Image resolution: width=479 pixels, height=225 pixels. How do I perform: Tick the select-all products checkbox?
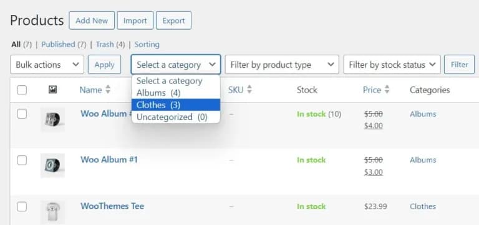click(22, 90)
